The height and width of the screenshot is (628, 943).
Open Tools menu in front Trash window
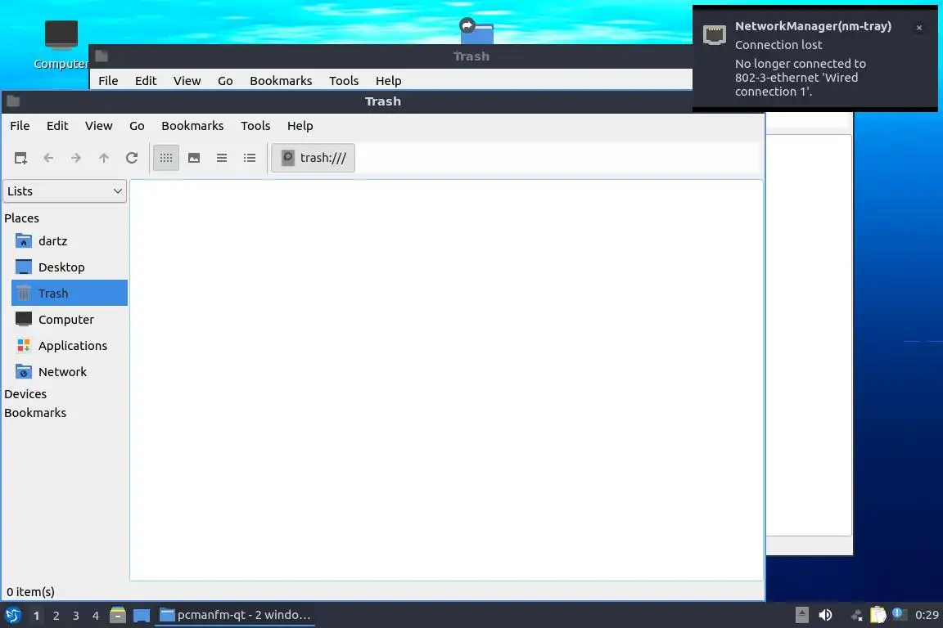coord(255,126)
